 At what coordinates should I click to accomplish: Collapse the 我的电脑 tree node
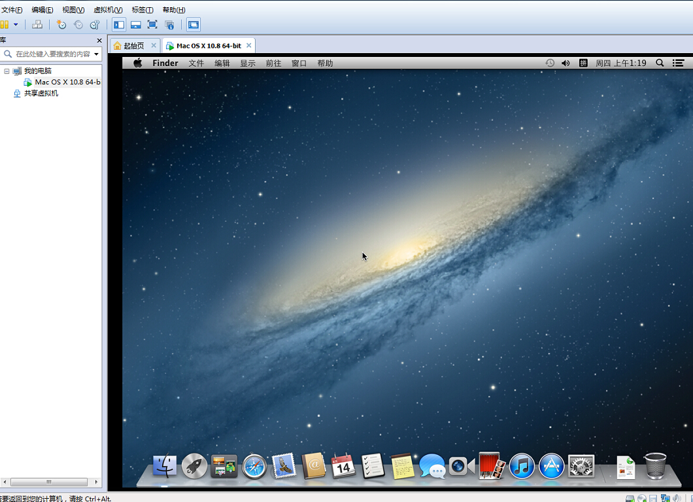click(7, 71)
